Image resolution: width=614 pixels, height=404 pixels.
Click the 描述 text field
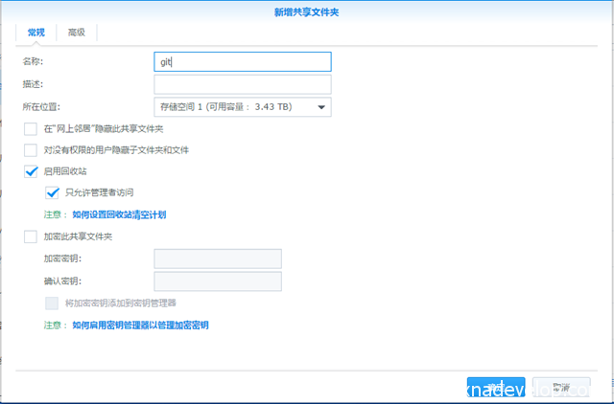pyautogui.click(x=243, y=84)
